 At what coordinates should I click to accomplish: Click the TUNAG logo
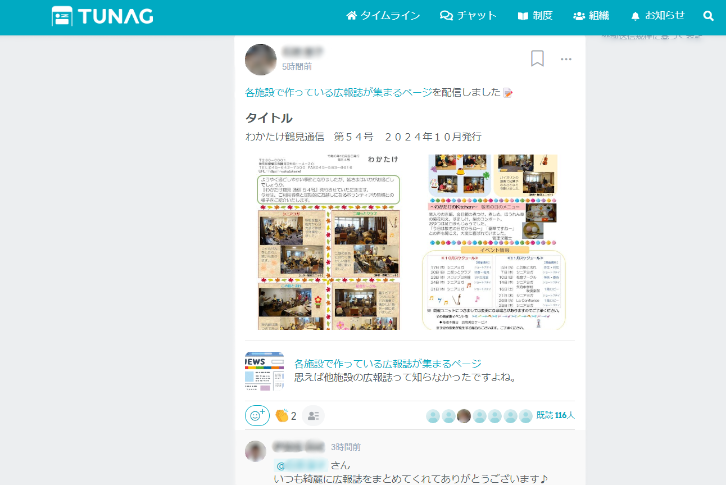click(102, 16)
